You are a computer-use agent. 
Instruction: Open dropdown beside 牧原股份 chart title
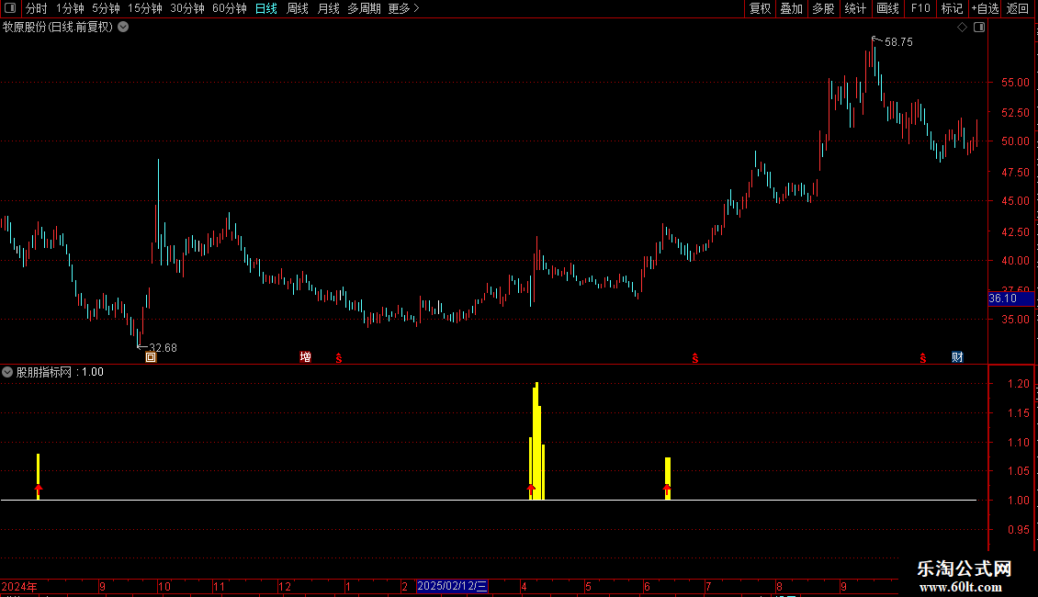point(123,28)
